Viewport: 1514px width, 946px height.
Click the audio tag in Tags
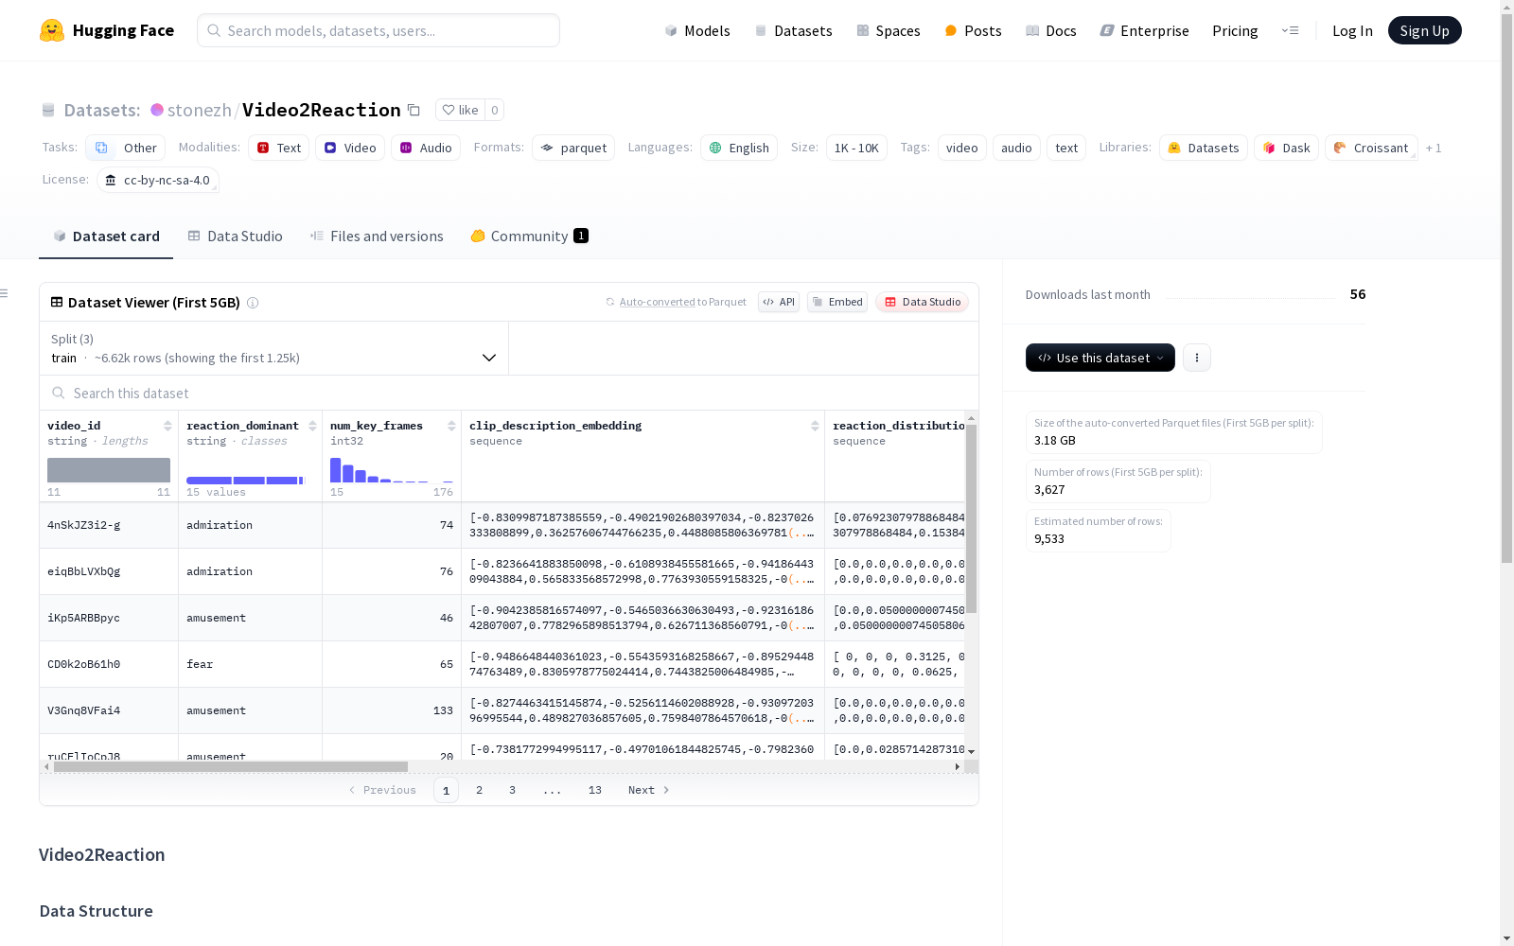pyautogui.click(x=1016, y=148)
